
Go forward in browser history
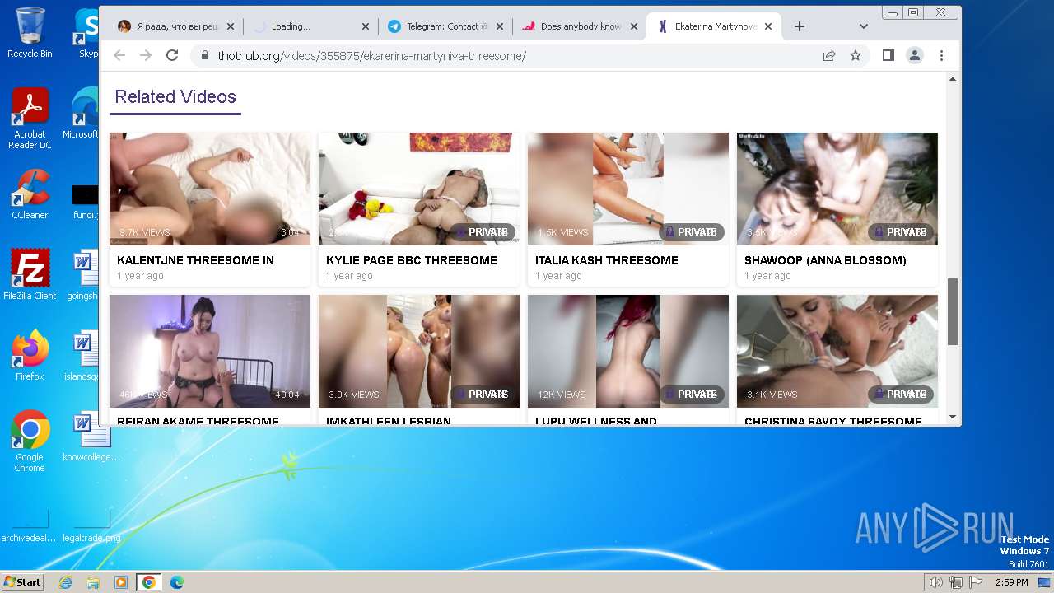click(x=146, y=55)
